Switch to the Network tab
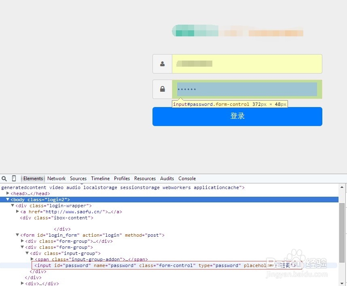This screenshot has width=347, height=286. click(57, 179)
